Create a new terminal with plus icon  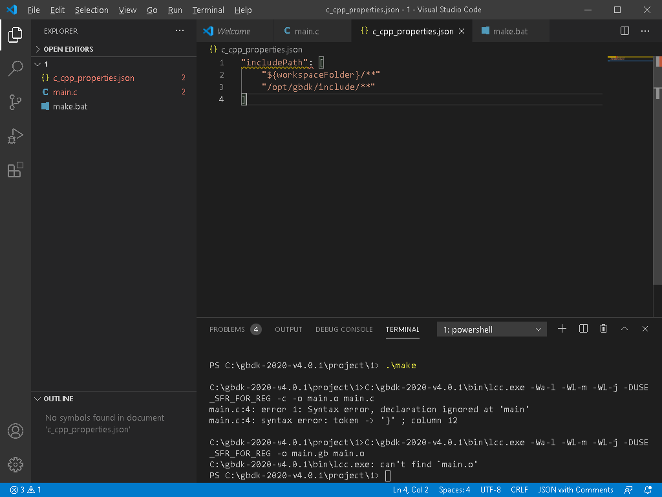(562, 329)
